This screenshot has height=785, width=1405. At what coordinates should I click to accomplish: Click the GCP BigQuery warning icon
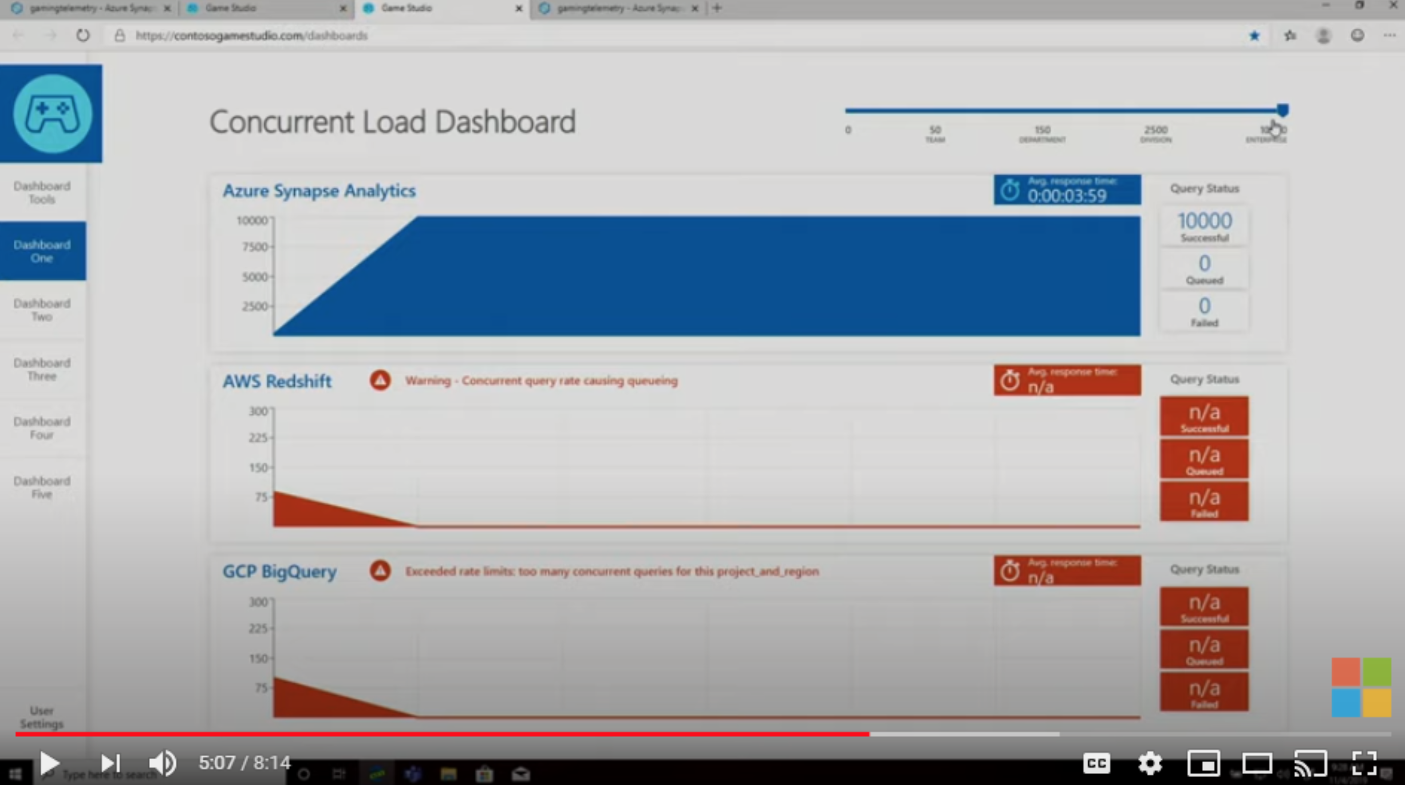pyautogui.click(x=380, y=570)
